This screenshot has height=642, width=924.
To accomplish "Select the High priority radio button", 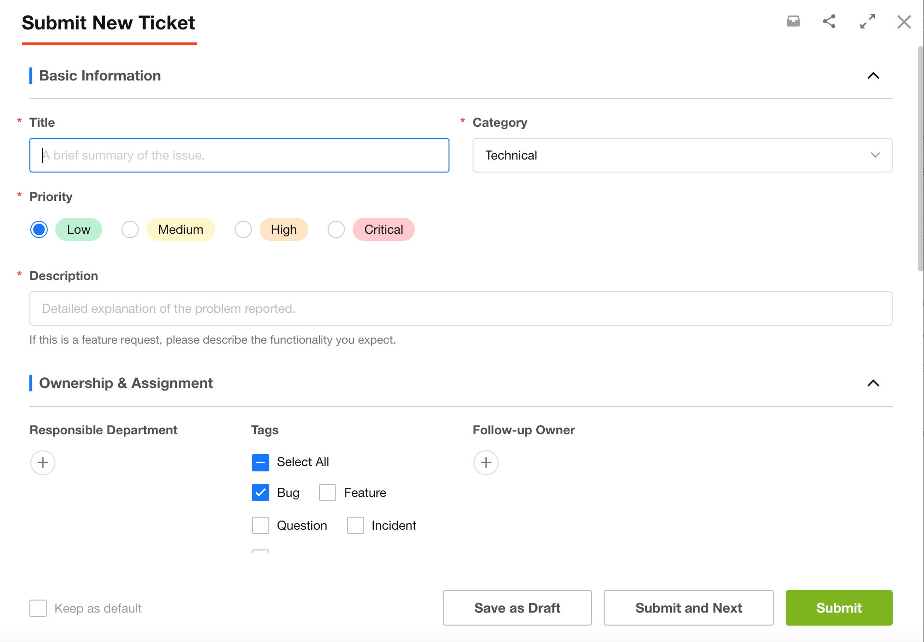I will [243, 229].
